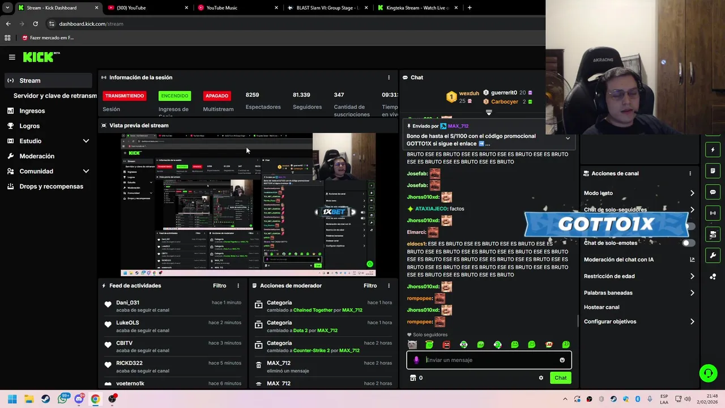
Task: Switch to the YouTube Music tab
Action: [238, 8]
